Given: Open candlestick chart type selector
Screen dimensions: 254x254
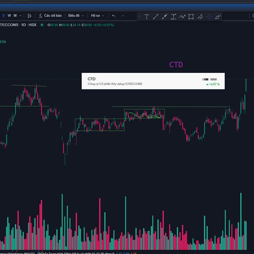Looking at the screenshot, I should coord(29,16).
